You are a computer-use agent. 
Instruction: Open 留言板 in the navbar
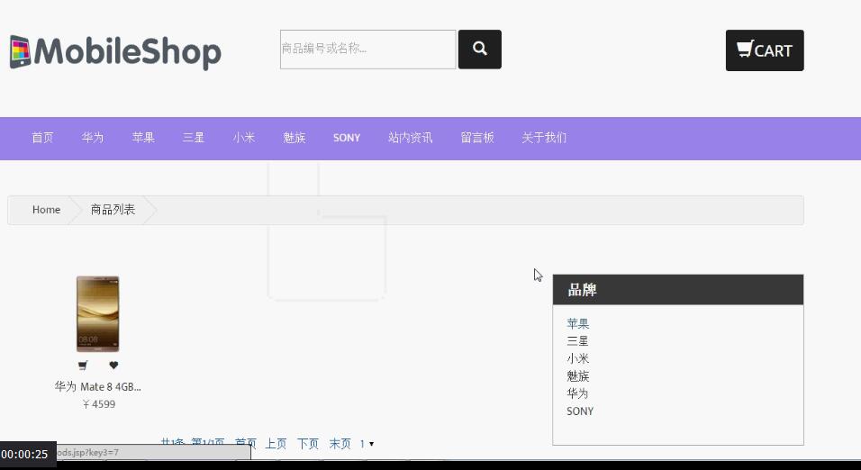click(477, 138)
